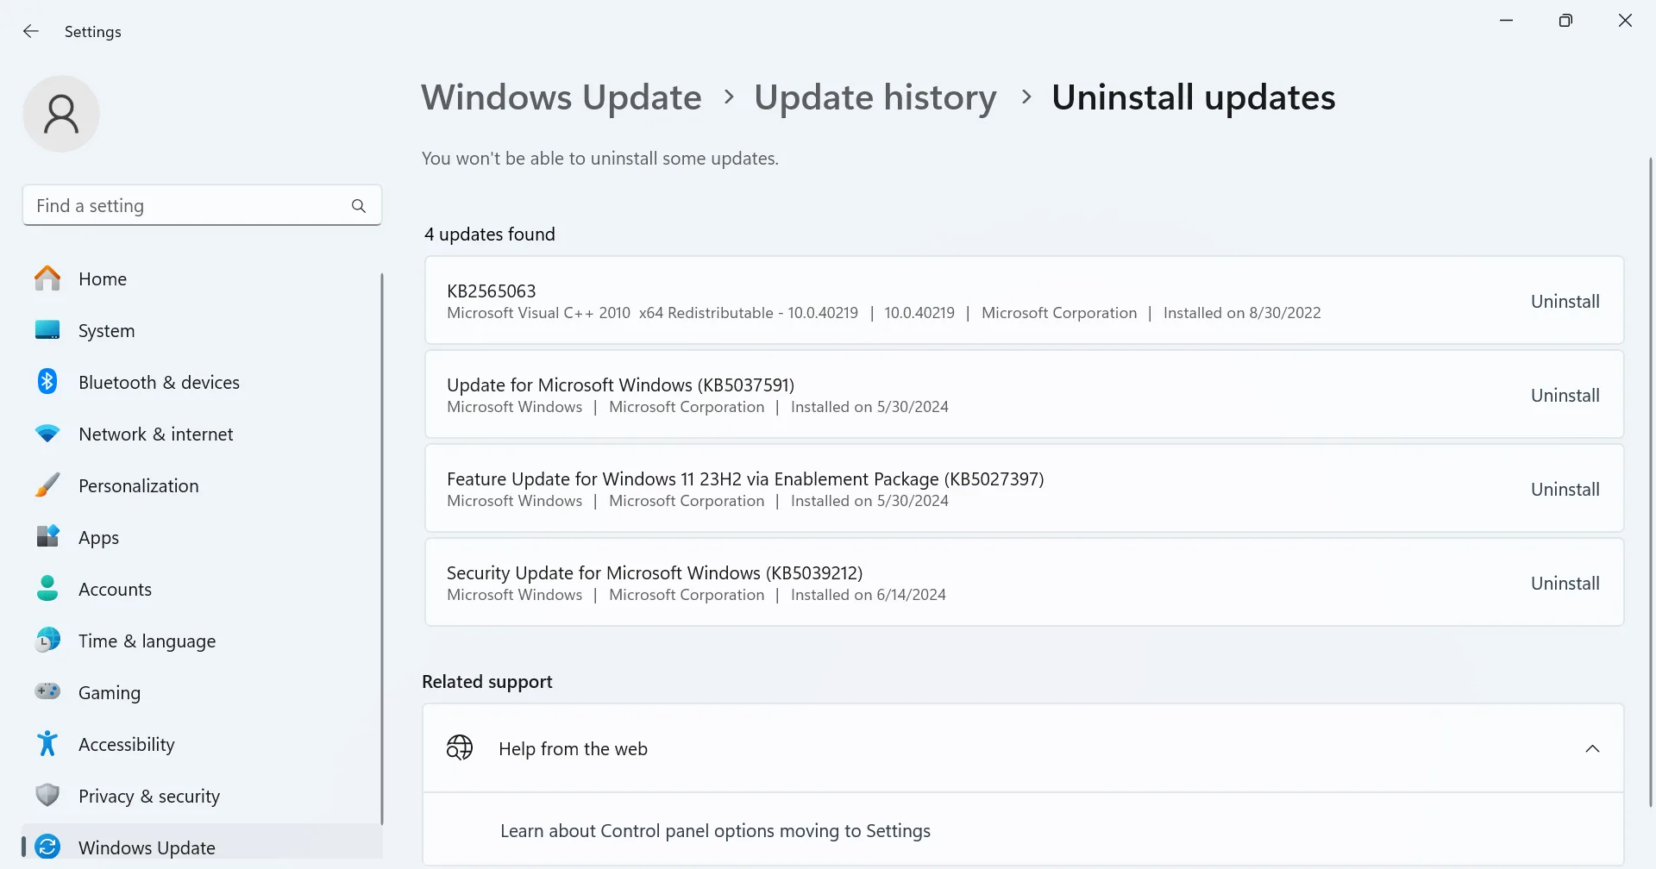Go to Windows Update breadcrumb

pyautogui.click(x=561, y=97)
